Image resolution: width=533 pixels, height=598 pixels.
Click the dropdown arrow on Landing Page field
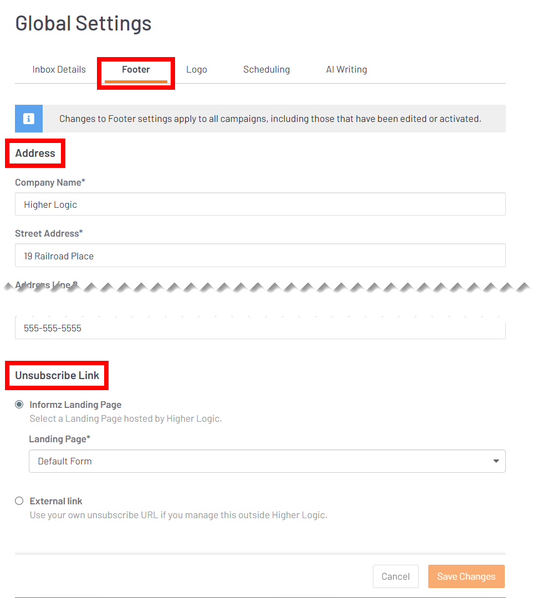point(495,461)
